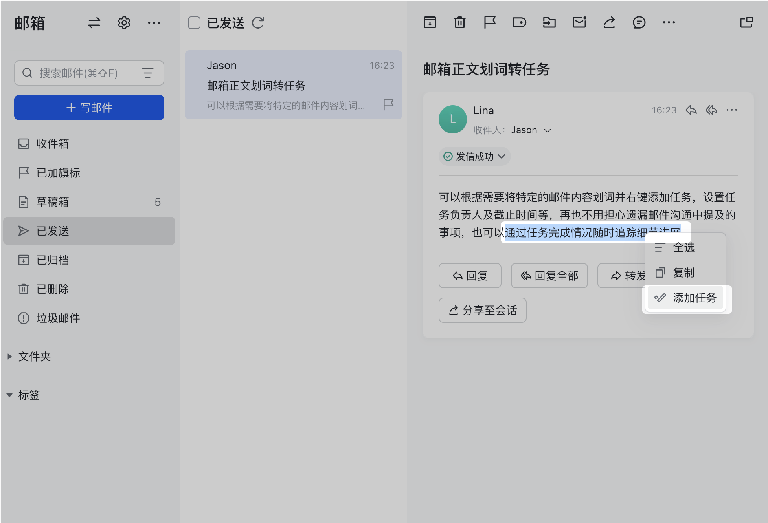
Task: Collapse the Labels section
Action: [x=9, y=395]
